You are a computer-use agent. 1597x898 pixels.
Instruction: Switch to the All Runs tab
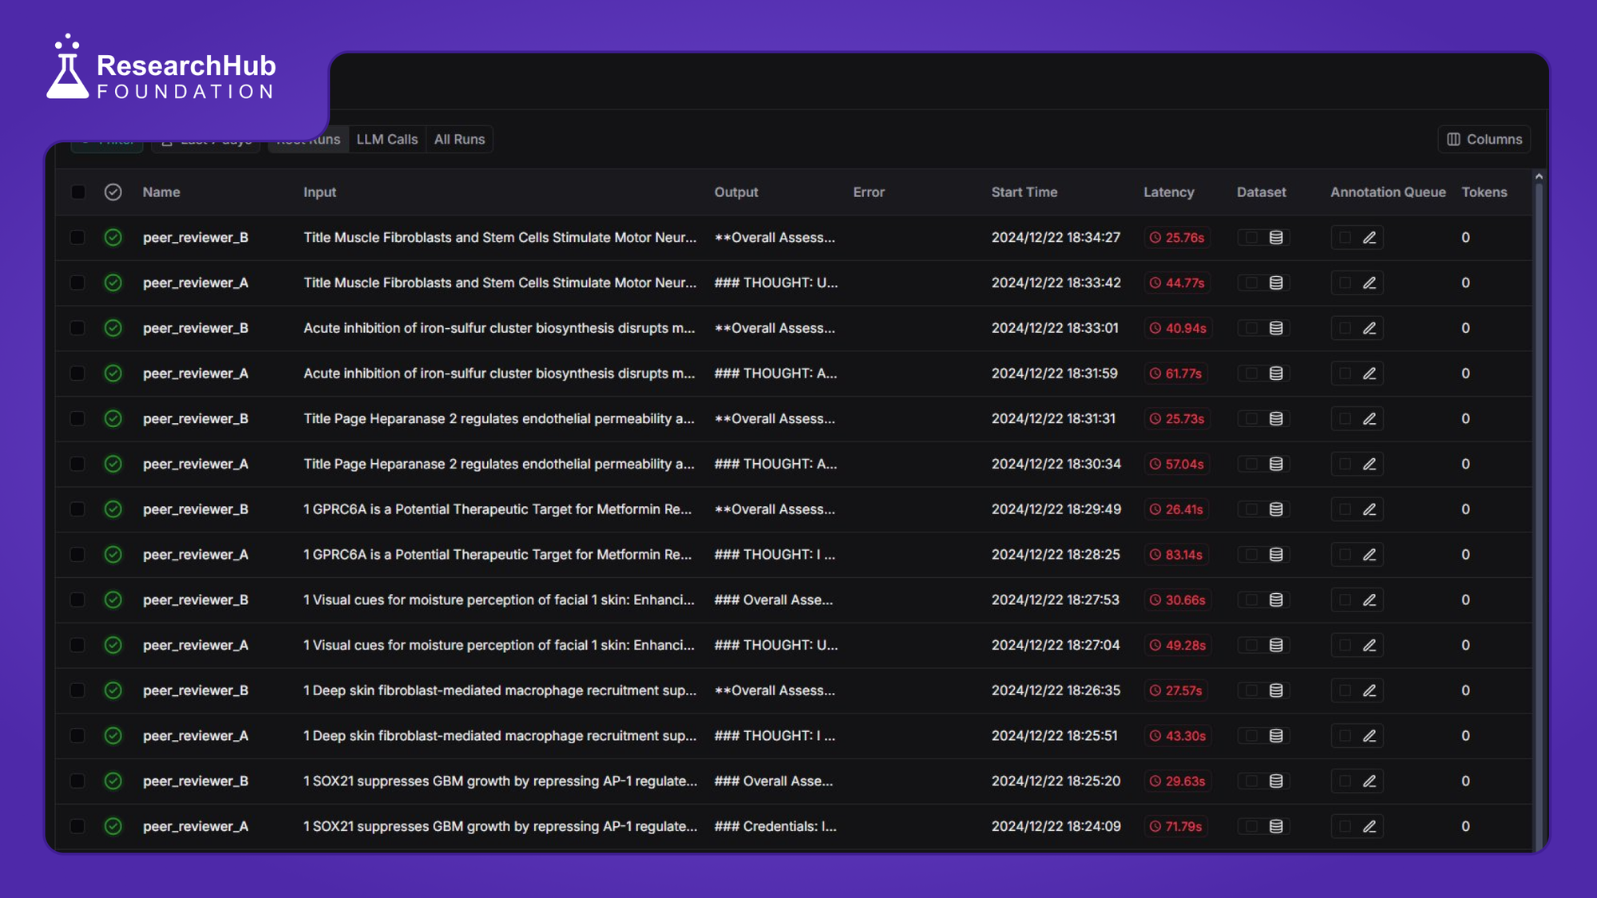pos(459,140)
